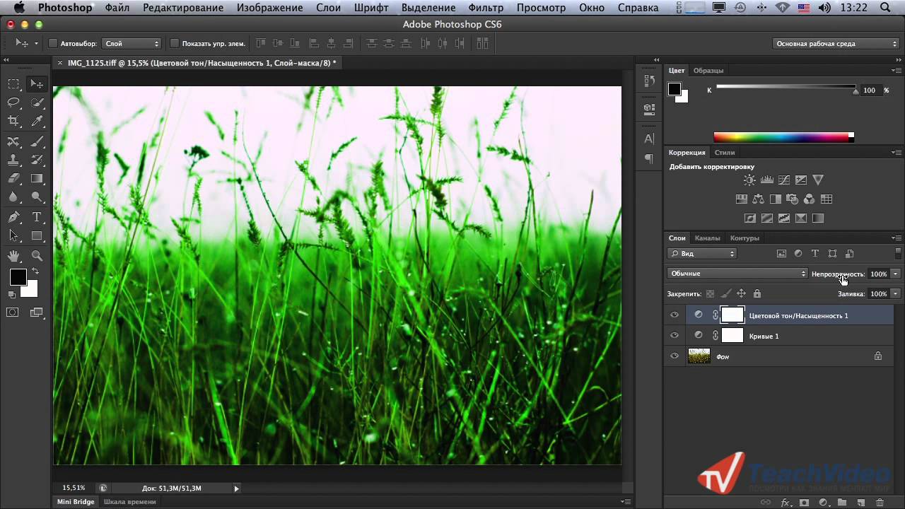905x509 pixels.
Task: Select the Rectangular Marquee tool
Action: (x=13, y=84)
